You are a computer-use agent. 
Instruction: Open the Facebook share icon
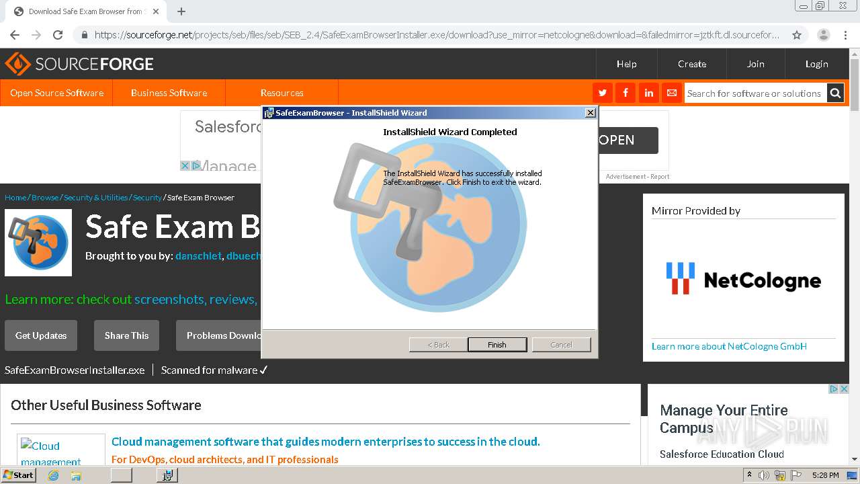[626, 93]
